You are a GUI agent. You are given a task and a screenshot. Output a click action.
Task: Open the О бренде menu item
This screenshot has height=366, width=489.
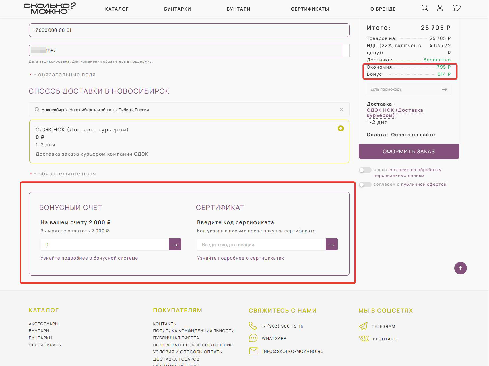pos(383,9)
